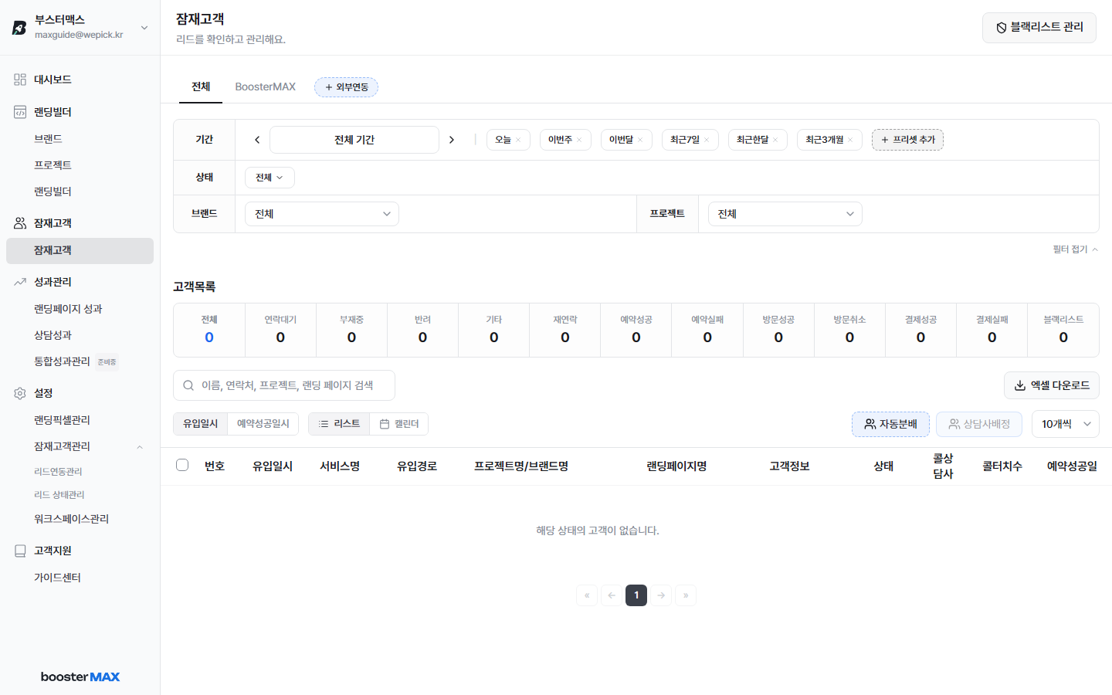Open 프로젝트 in the sidebar
The image size is (1112, 695).
[53, 165]
